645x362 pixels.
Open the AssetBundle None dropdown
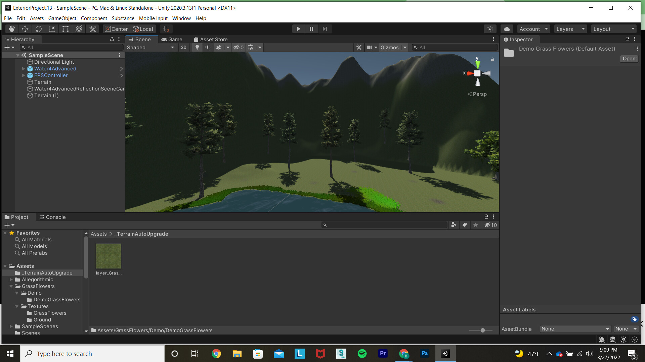tap(575, 329)
